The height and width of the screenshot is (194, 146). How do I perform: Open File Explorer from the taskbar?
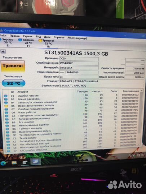[14, 163]
